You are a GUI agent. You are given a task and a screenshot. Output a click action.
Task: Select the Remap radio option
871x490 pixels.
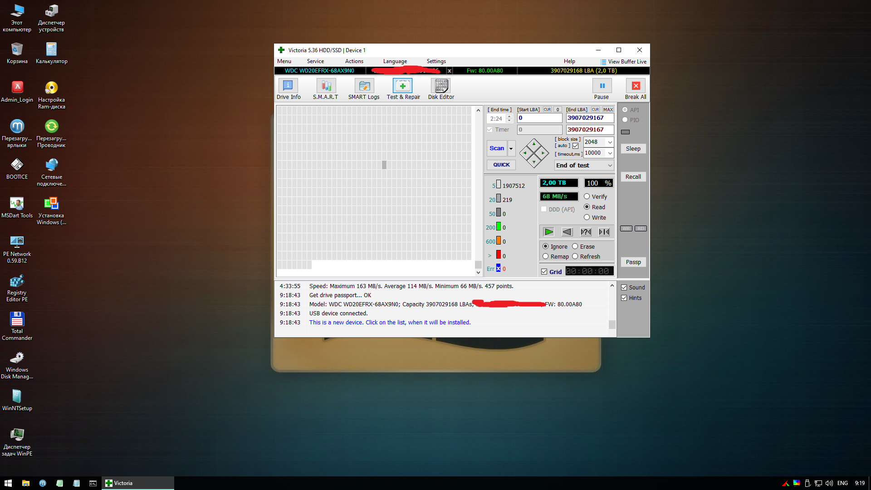tap(546, 256)
